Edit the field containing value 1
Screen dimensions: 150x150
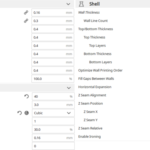pos(53,121)
